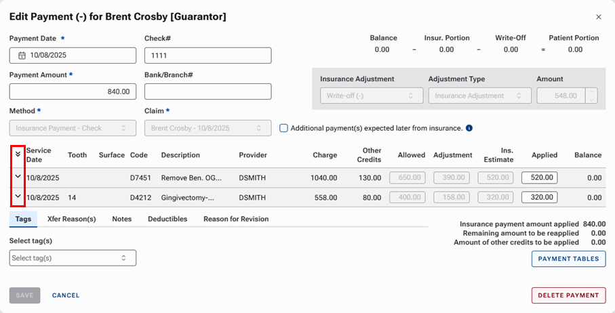Expand all rows with double chevron
The height and width of the screenshot is (313, 615).
click(x=18, y=155)
